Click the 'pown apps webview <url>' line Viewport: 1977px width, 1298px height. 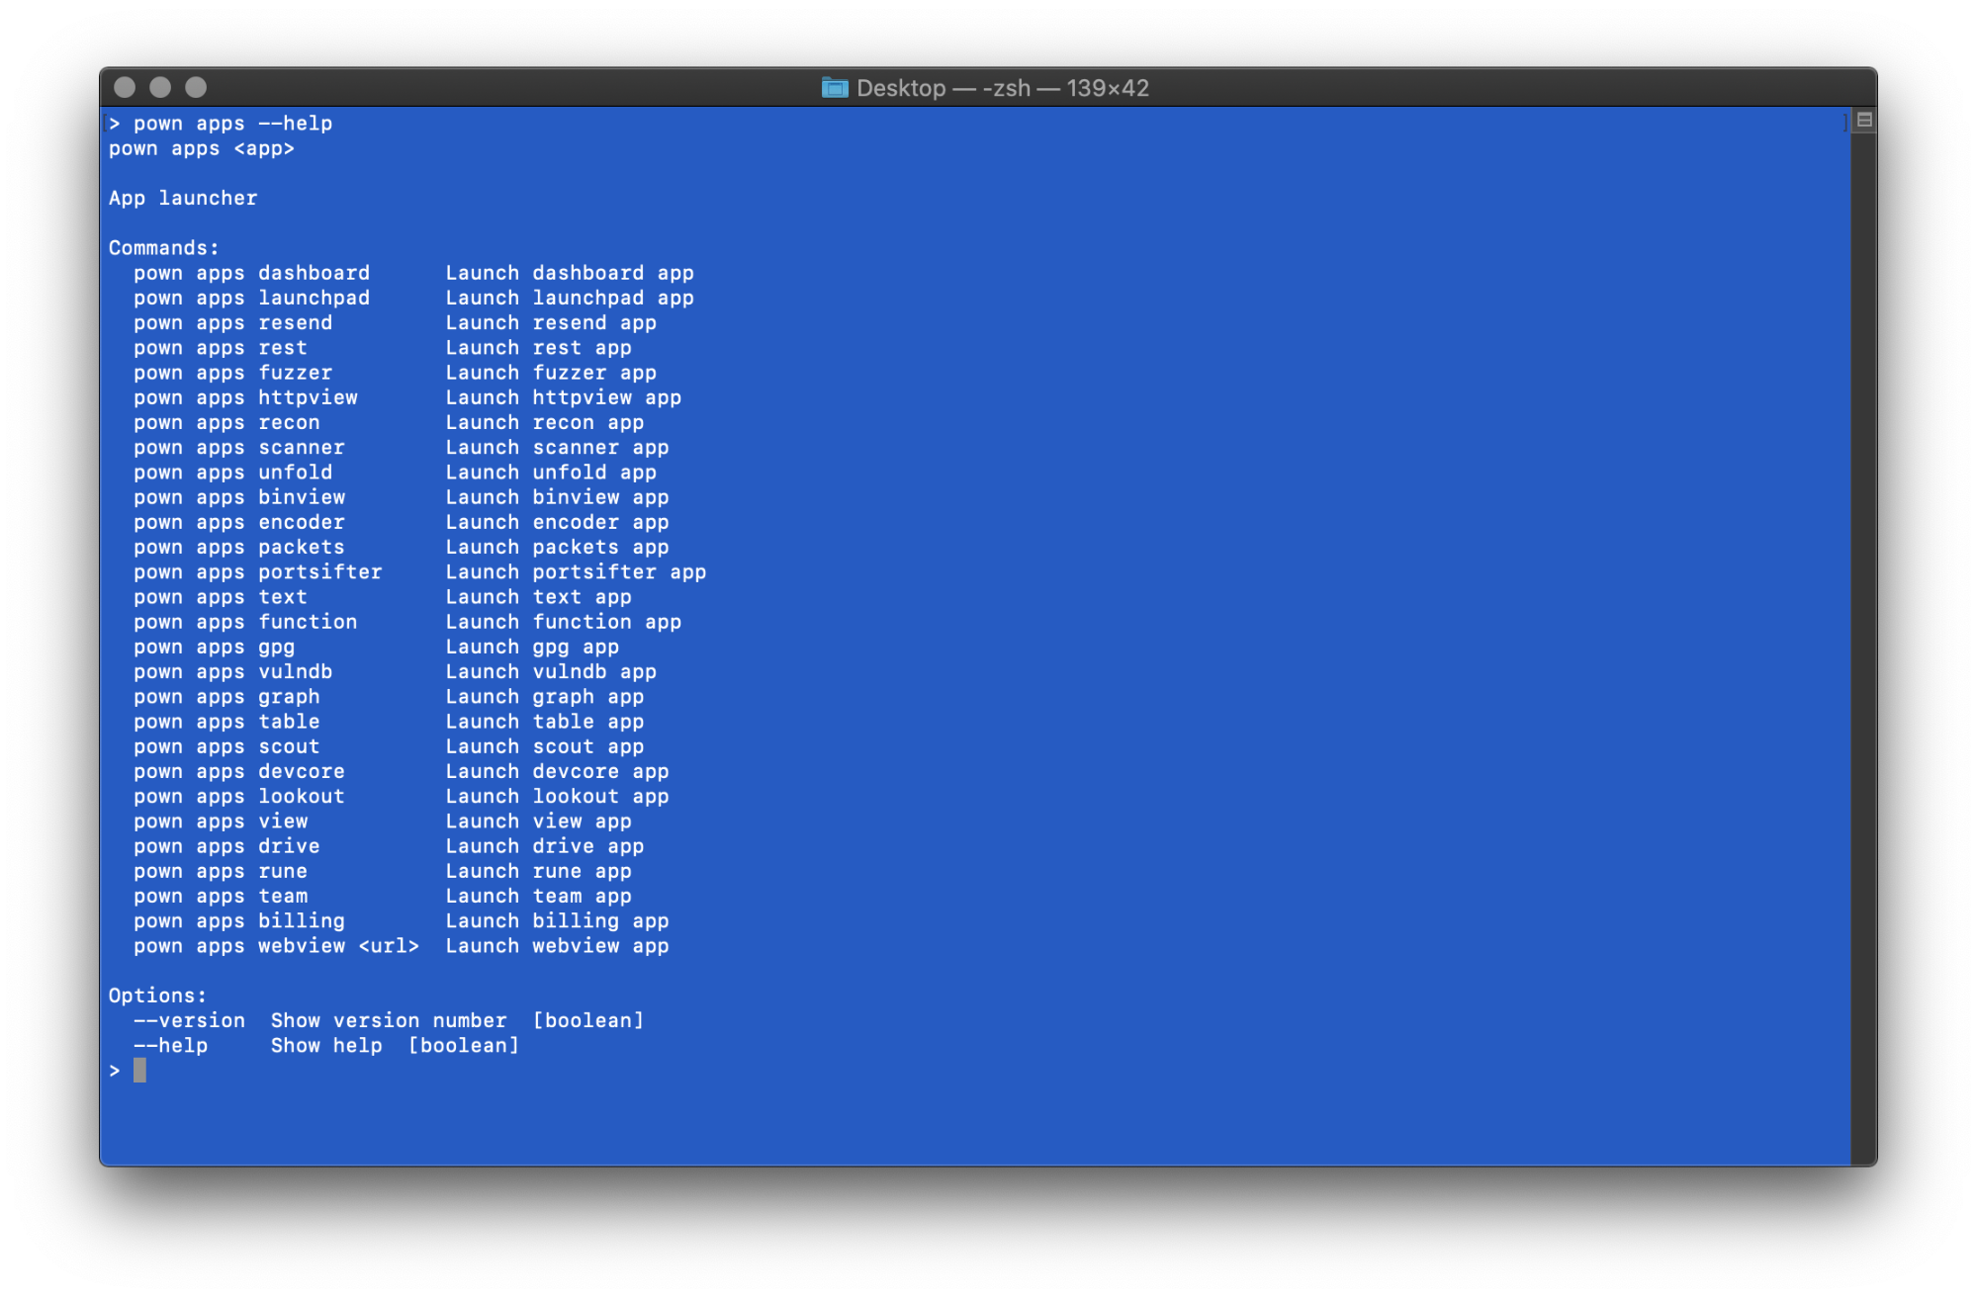point(276,946)
